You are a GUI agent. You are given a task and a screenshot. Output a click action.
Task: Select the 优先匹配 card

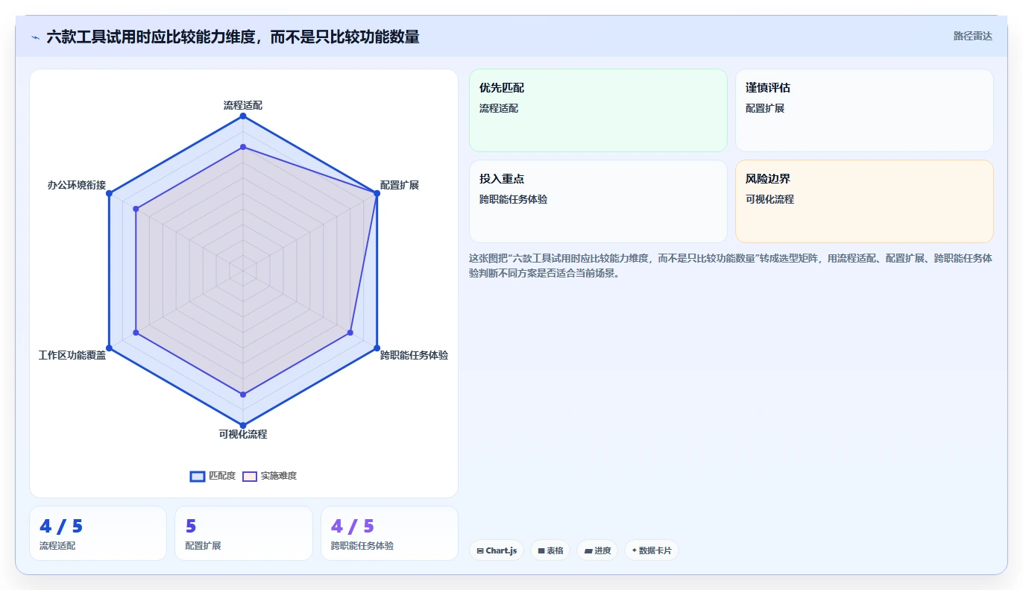(598, 110)
